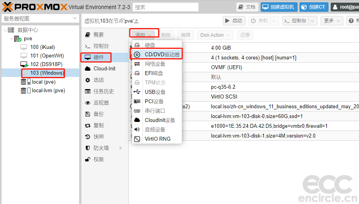The image size is (359, 204).
Task: Expand the 防火墙 submenu arrow
Action: [121, 148]
